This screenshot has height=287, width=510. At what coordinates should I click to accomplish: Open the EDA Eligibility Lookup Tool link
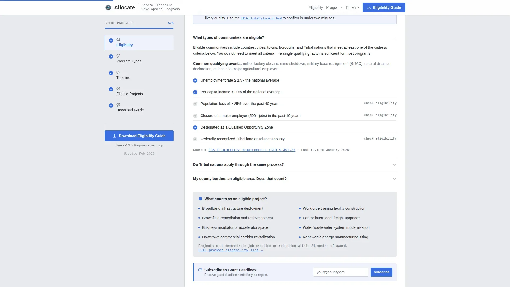point(261,18)
